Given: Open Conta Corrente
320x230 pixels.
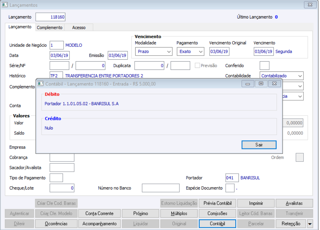Looking at the screenshot, I should click(99, 214).
